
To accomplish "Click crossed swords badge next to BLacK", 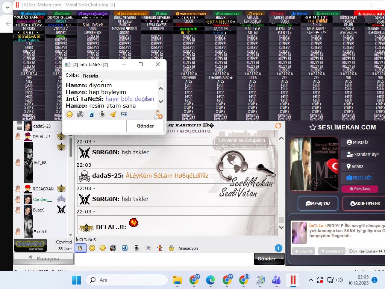I will pos(61,210).
